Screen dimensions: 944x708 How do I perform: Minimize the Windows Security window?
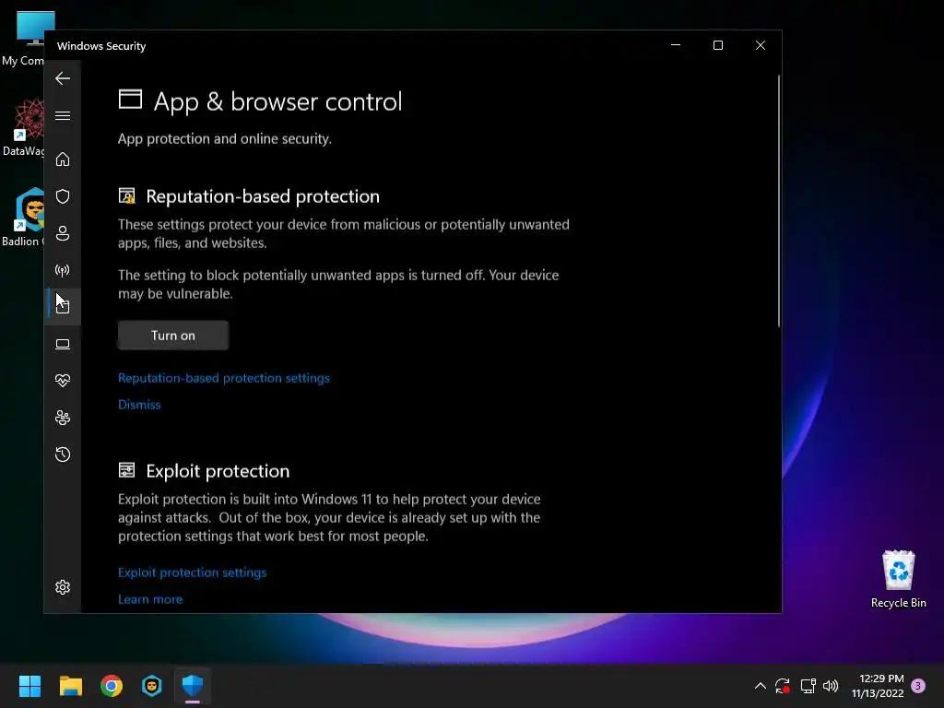click(676, 45)
